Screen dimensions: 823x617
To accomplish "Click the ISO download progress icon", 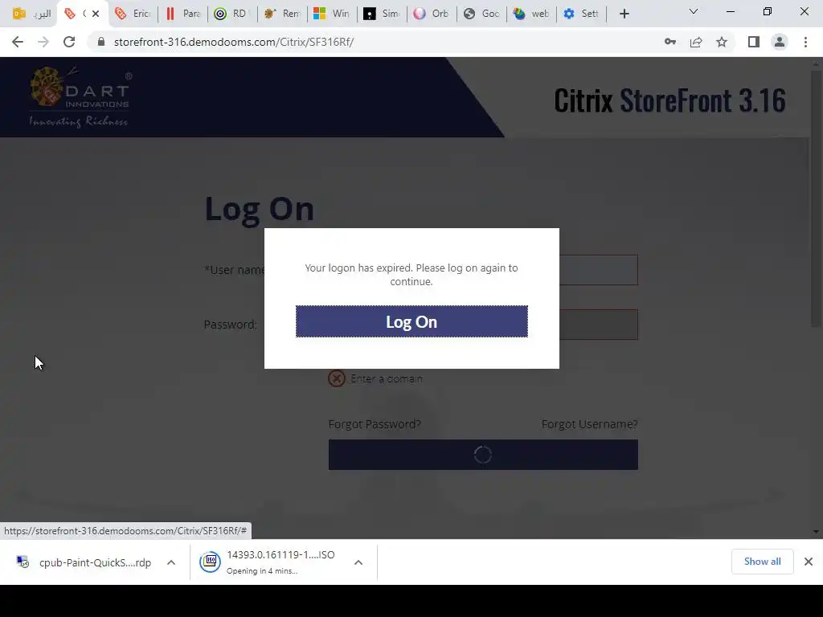I will click(210, 562).
